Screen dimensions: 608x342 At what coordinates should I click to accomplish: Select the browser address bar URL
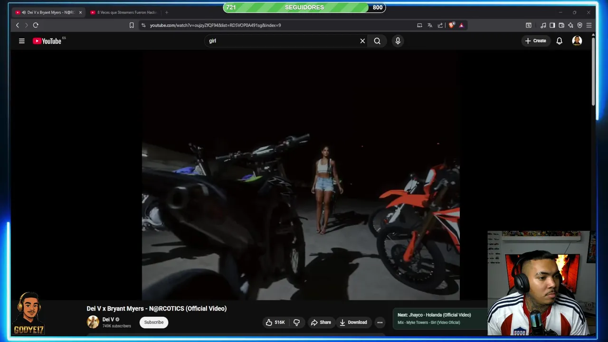click(x=216, y=25)
